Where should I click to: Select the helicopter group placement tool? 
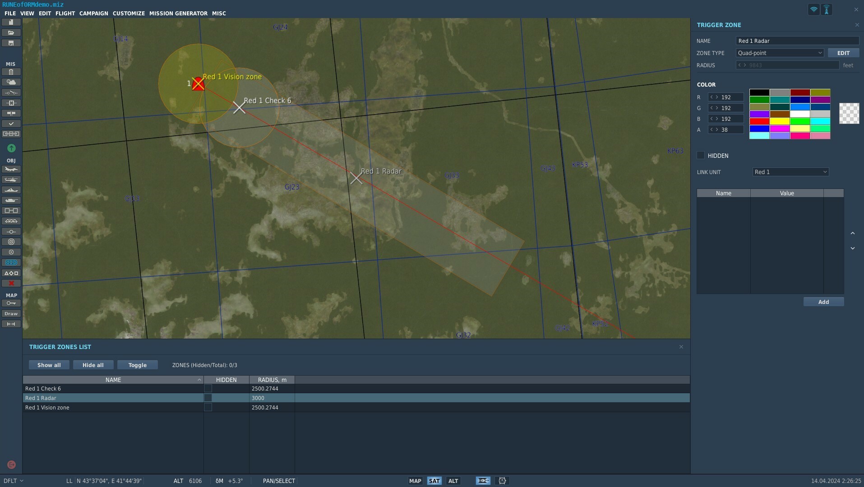(x=11, y=179)
